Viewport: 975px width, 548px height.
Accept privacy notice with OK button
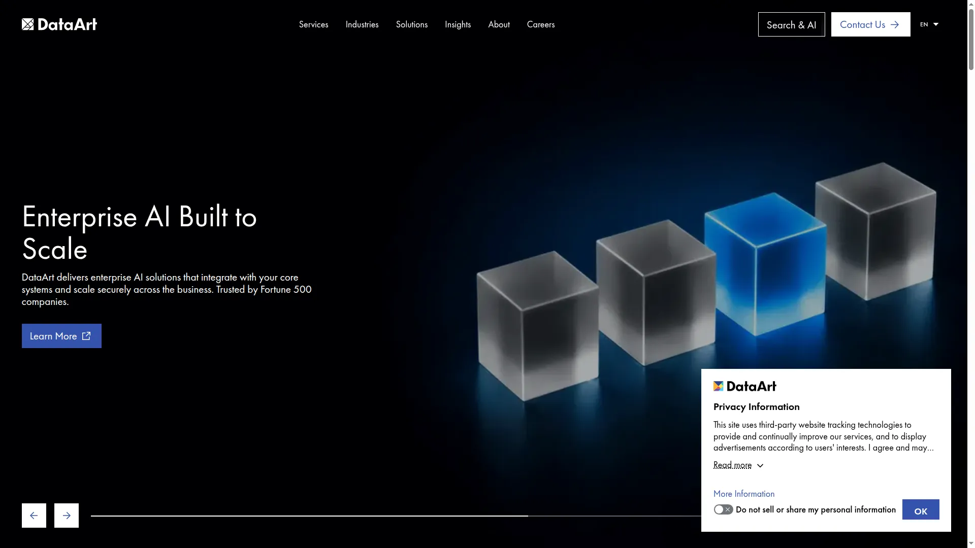pyautogui.click(x=921, y=509)
